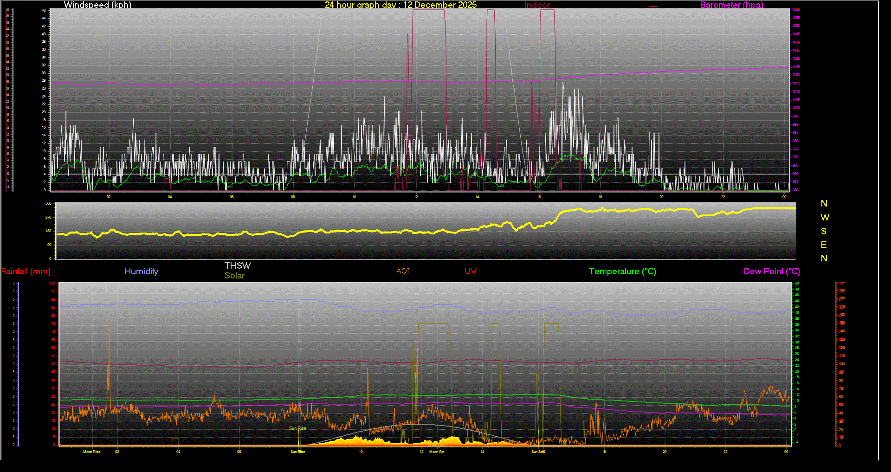Toggle the THSW trace visibility
Image resolution: width=891 pixels, height=472 pixels.
coord(238,265)
